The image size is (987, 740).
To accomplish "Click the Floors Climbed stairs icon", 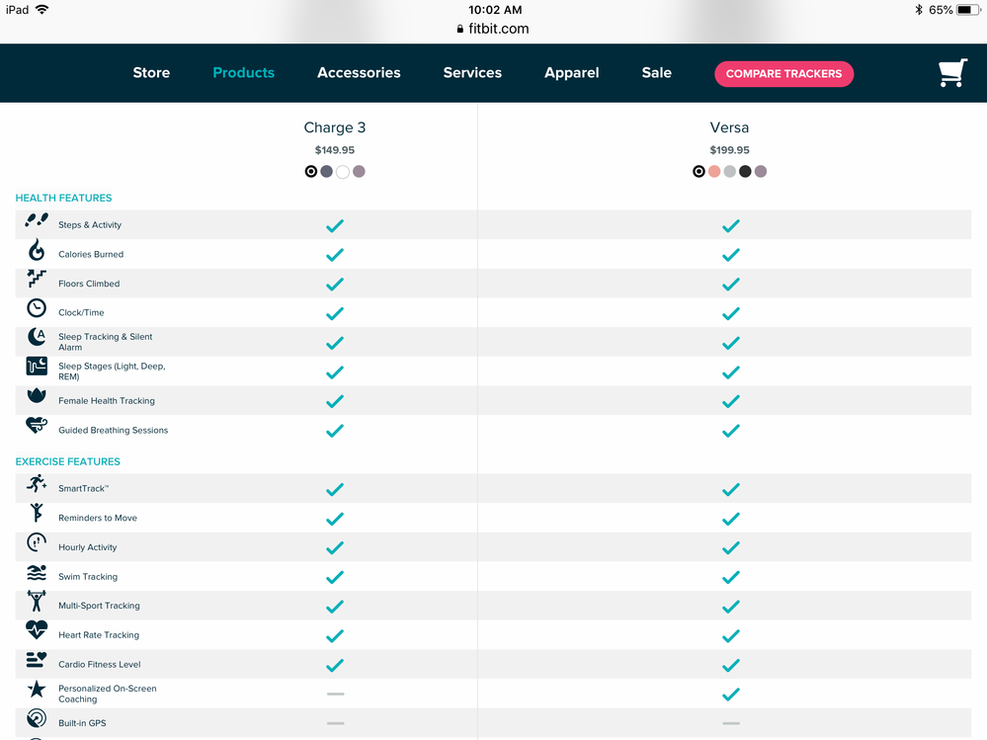I will click(x=37, y=279).
